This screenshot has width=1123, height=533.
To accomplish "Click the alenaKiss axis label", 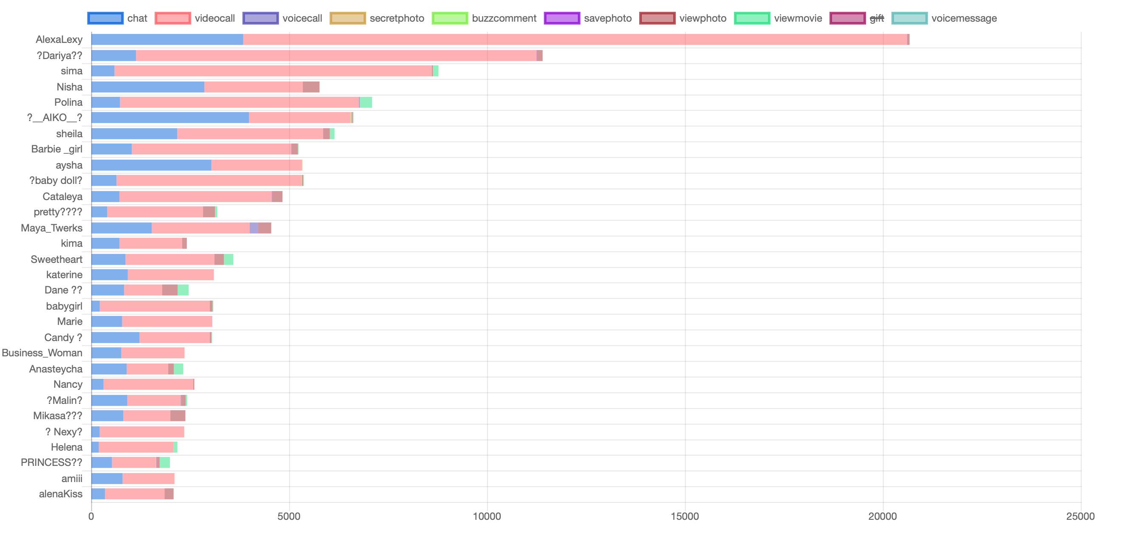I will pos(61,494).
